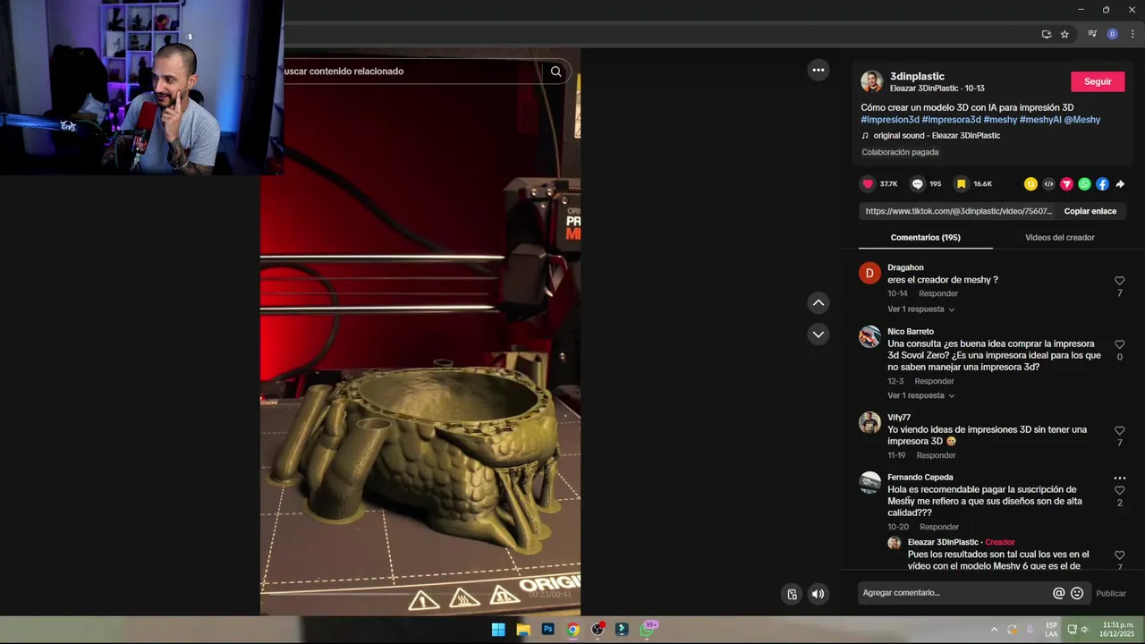Click the install app icon in address bar
1145x644 pixels.
[1046, 34]
